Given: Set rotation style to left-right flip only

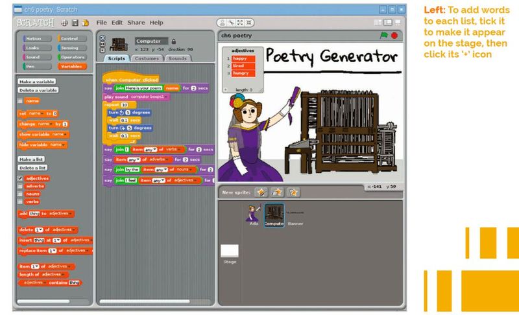Looking at the screenshot, I should (x=103, y=44).
